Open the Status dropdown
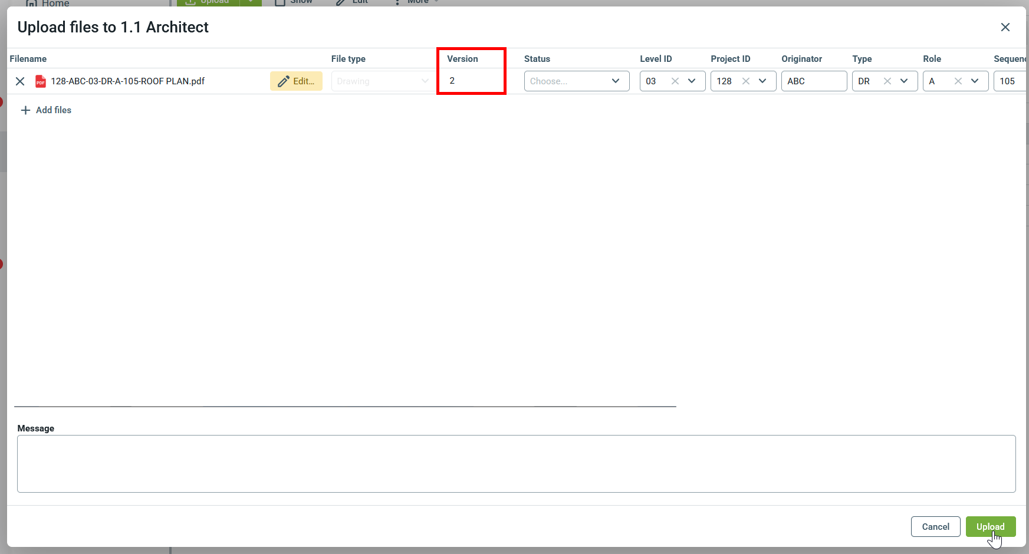1029x554 pixels. (x=576, y=81)
